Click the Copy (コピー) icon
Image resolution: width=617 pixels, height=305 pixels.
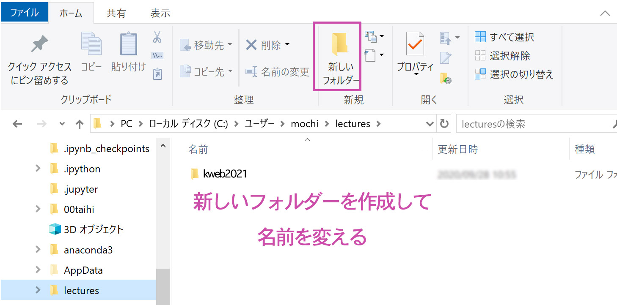pos(91,44)
